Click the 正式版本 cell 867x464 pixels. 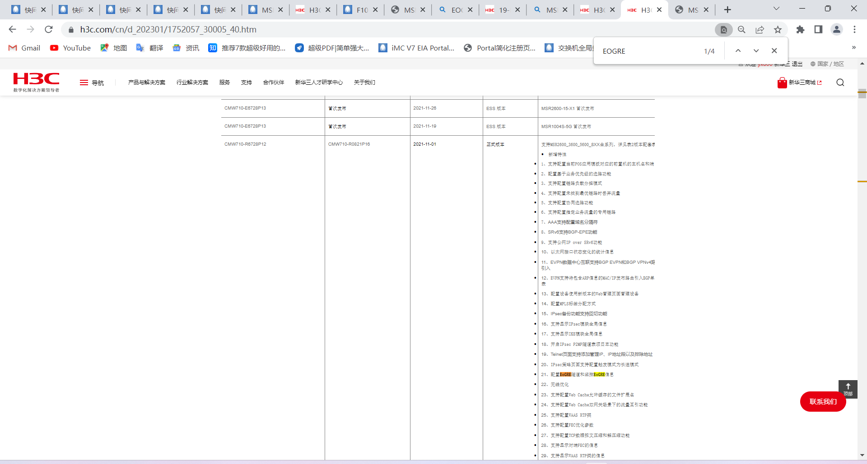(x=495, y=144)
